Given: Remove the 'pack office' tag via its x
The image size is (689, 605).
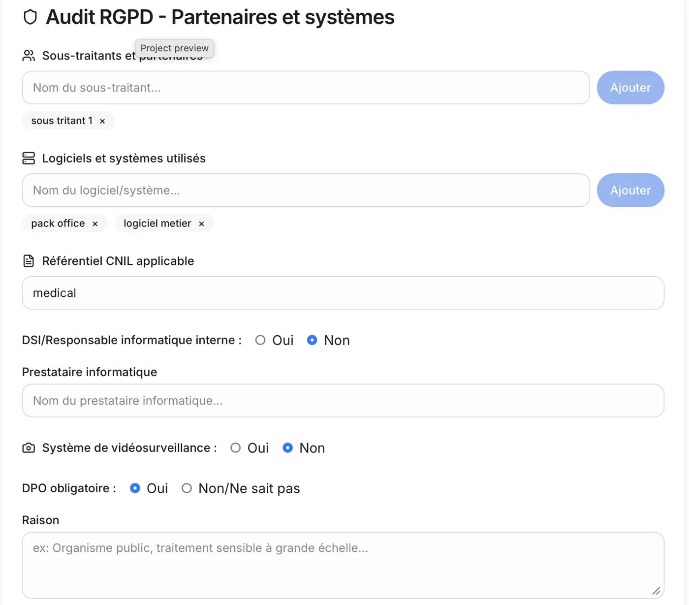Looking at the screenshot, I should pyautogui.click(x=95, y=224).
